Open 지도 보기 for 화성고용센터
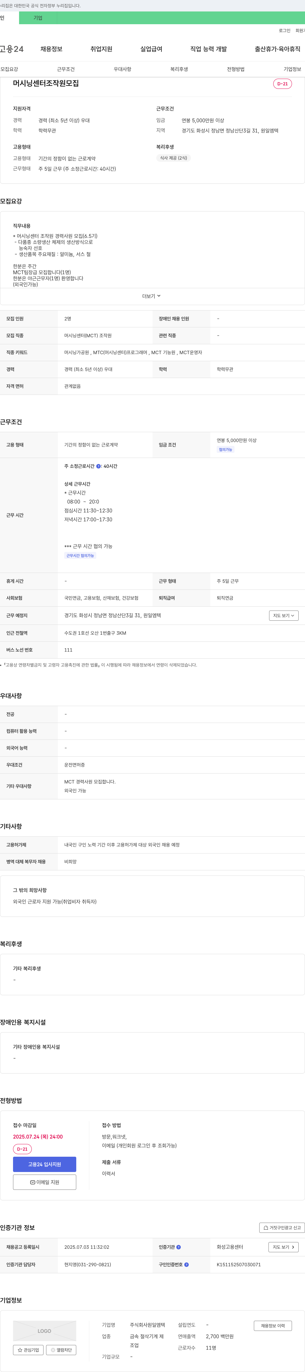 click(x=284, y=1247)
